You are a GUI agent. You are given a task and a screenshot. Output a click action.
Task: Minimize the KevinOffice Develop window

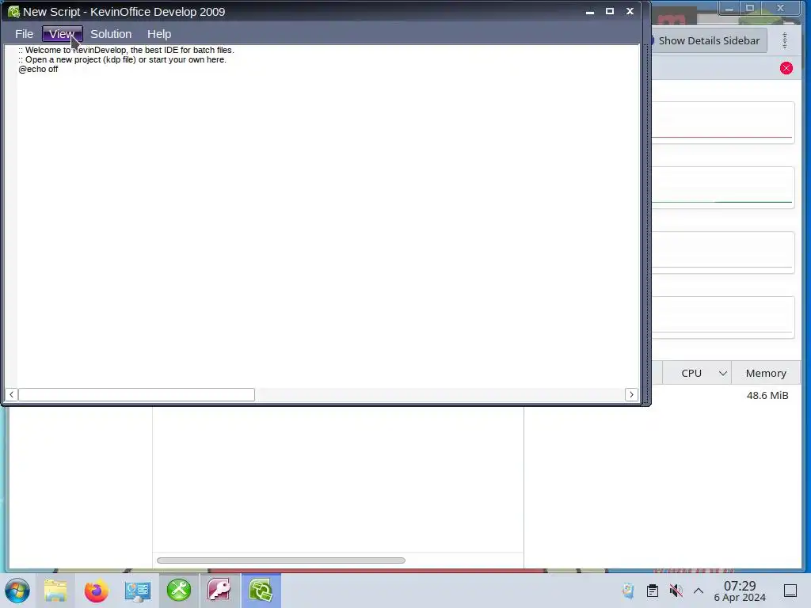[x=589, y=11]
